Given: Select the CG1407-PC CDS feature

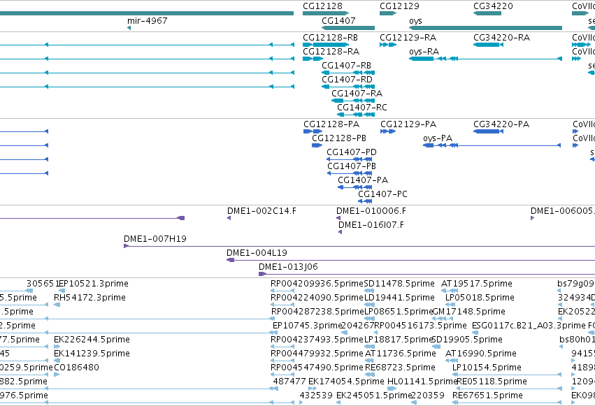Looking at the screenshot, I should pyautogui.click(x=365, y=202).
